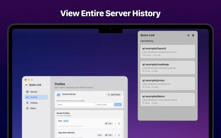
Task: Click 'Save the current server as a profile' text
Action: (x=70, y=101)
